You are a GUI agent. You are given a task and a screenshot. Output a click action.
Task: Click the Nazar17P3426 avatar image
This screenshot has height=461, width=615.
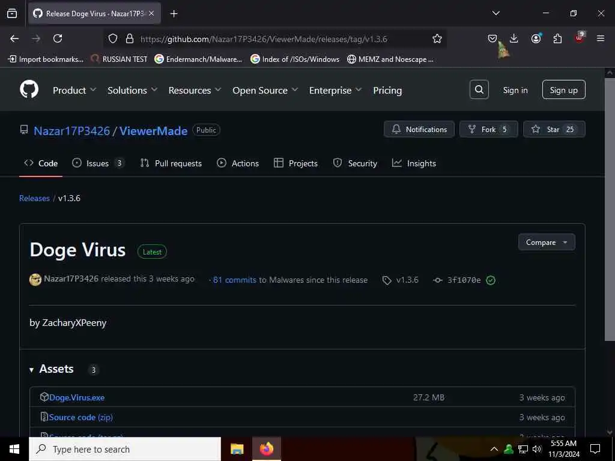(x=35, y=280)
